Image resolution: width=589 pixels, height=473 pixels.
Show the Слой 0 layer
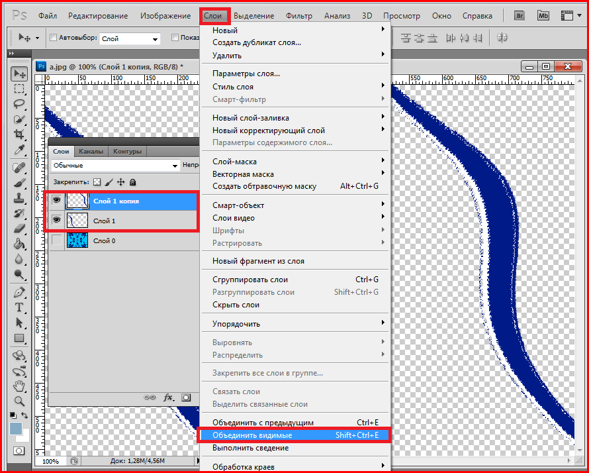click(57, 241)
